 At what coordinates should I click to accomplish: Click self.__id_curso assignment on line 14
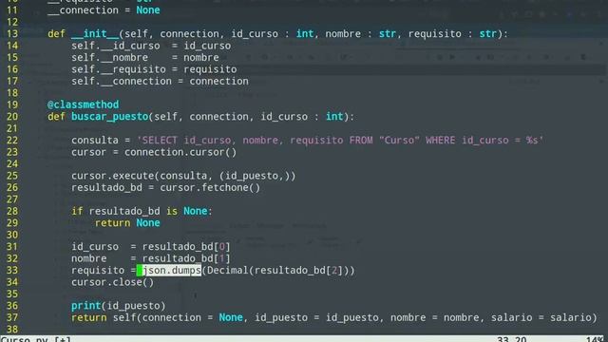point(151,46)
